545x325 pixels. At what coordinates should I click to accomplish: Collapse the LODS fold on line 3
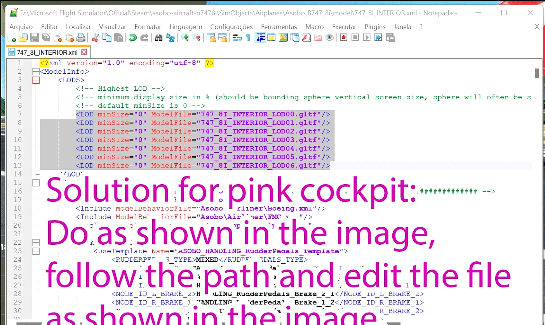point(36,80)
